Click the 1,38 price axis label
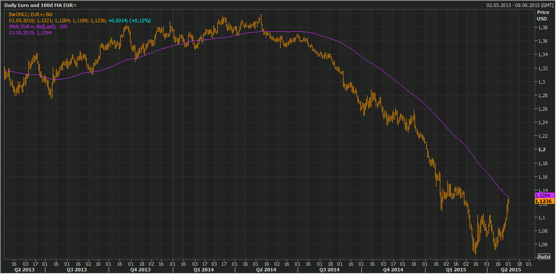556x274 pixels. (542, 27)
